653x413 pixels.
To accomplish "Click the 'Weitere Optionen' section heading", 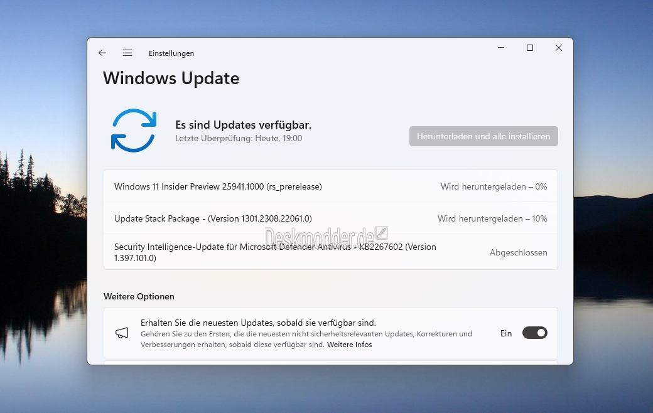I will [x=139, y=296].
